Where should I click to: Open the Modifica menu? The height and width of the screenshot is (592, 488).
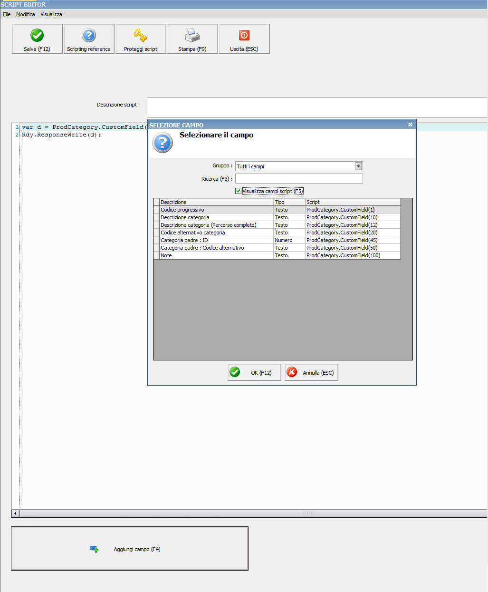point(26,14)
